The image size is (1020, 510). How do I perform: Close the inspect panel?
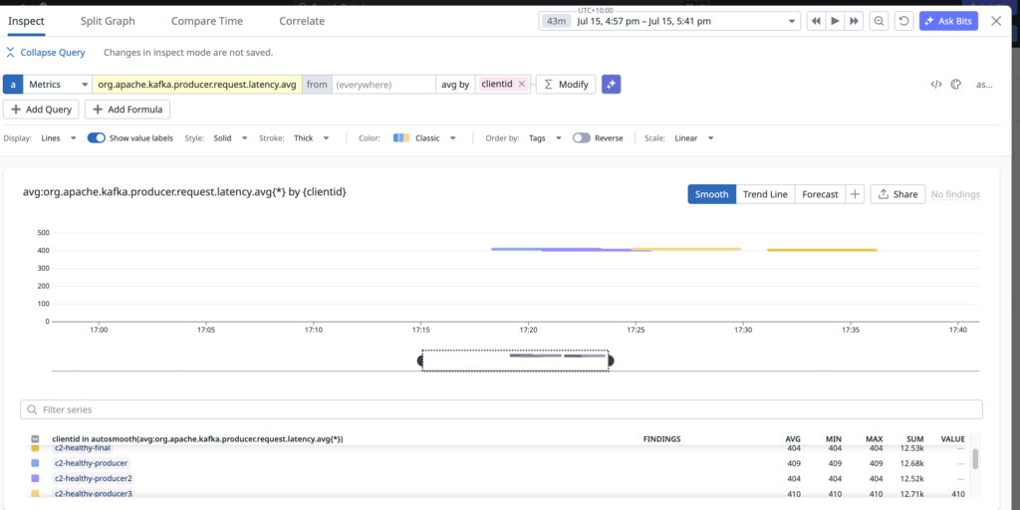pyautogui.click(x=996, y=21)
